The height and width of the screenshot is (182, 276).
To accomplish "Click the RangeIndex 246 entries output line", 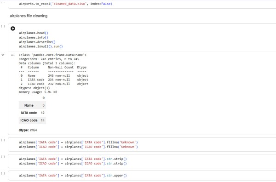I will [49, 59].
